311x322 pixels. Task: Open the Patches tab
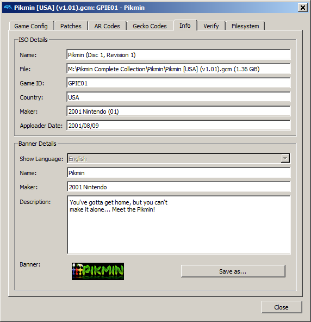71,26
